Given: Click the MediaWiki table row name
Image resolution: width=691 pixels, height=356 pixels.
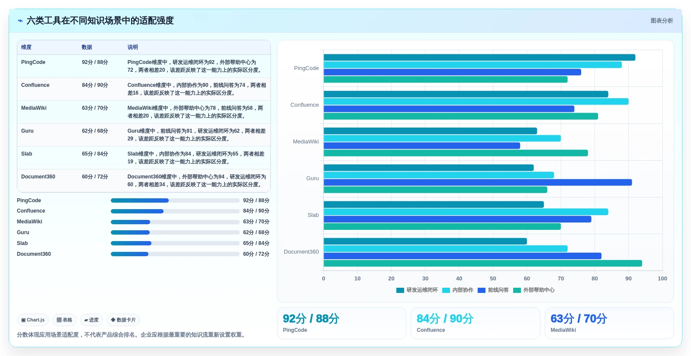Looking at the screenshot, I should coord(34,108).
